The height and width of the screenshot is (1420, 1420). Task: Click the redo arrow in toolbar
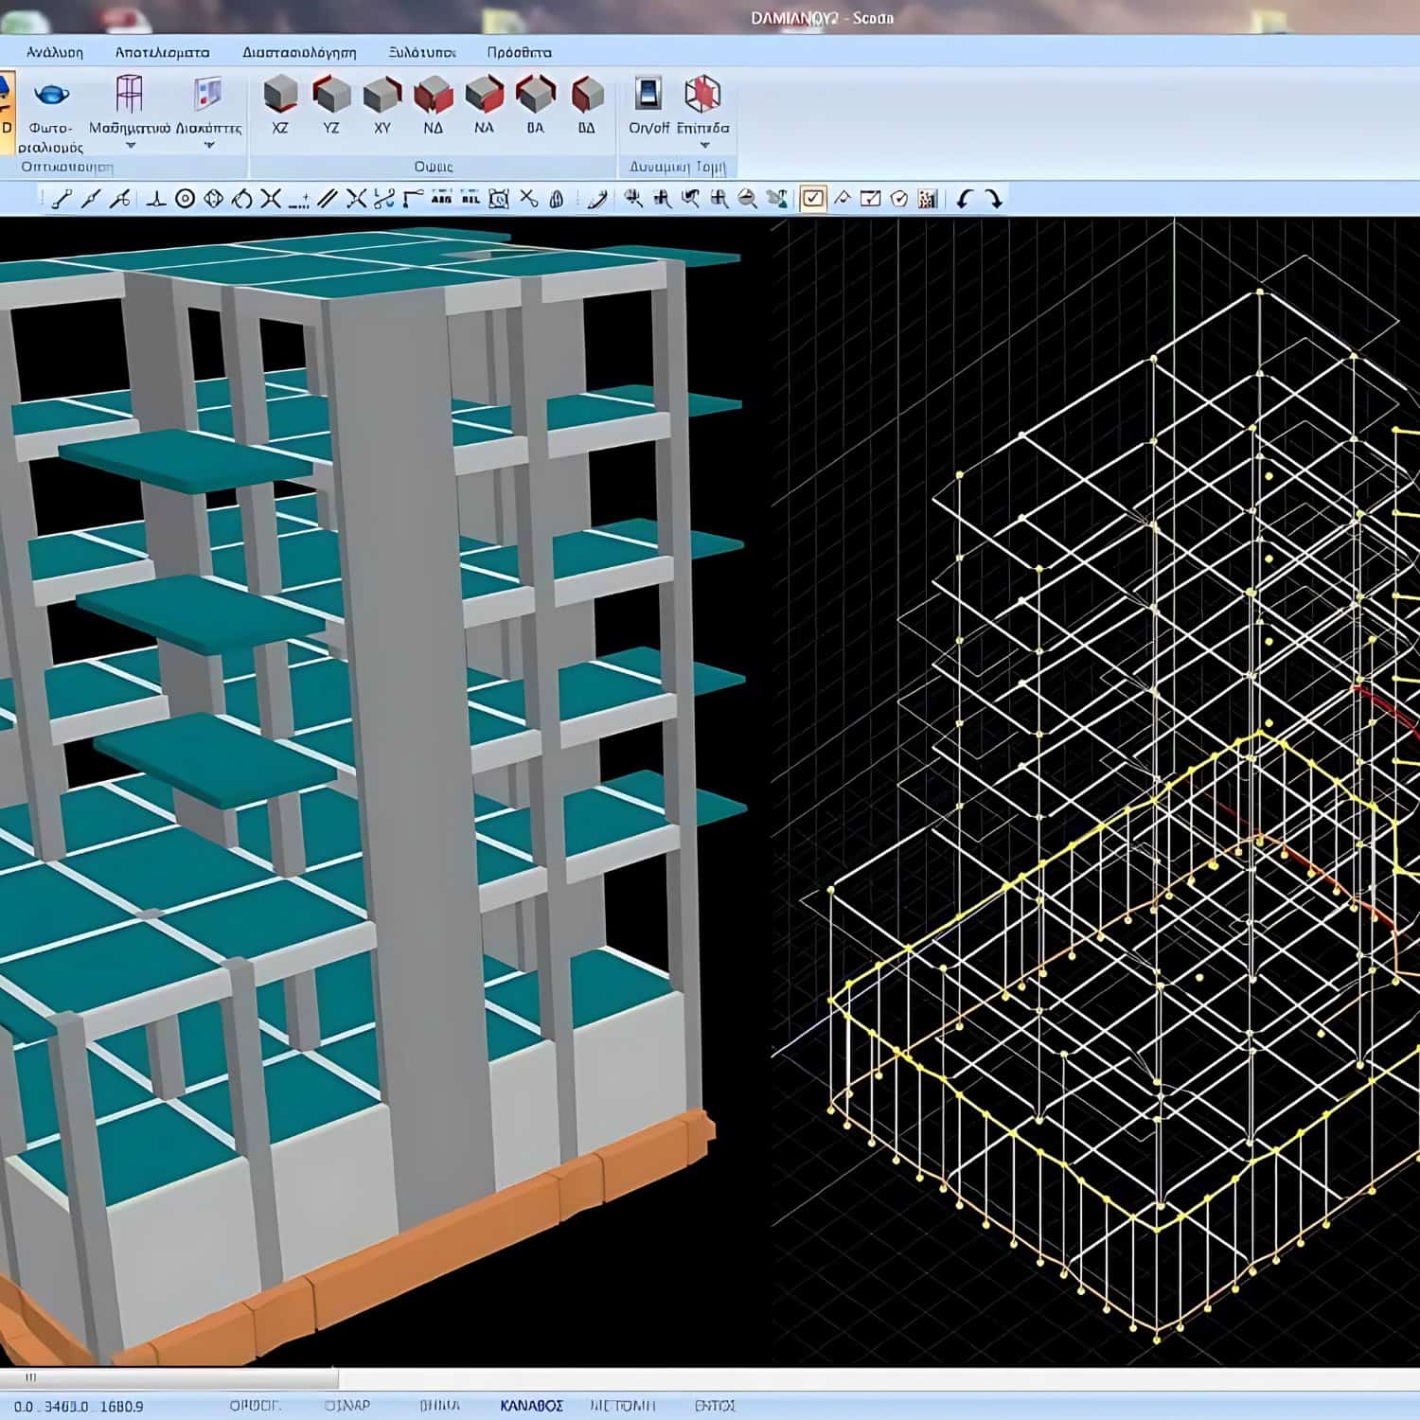pyautogui.click(x=993, y=199)
